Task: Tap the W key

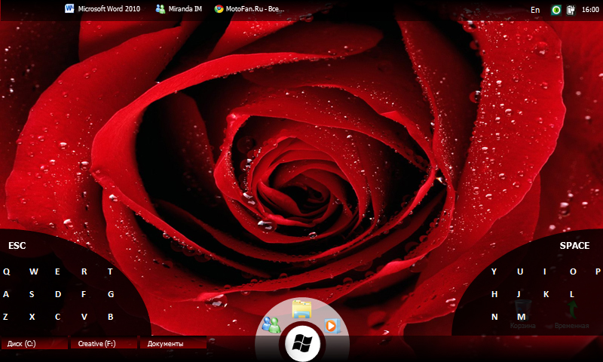Action: click(34, 271)
